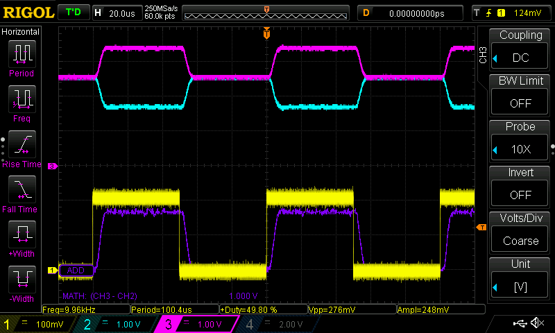This screenshot has width=555, height=333.
Task: Click the trigger level 124mV readout
Action: pos(527,13)
